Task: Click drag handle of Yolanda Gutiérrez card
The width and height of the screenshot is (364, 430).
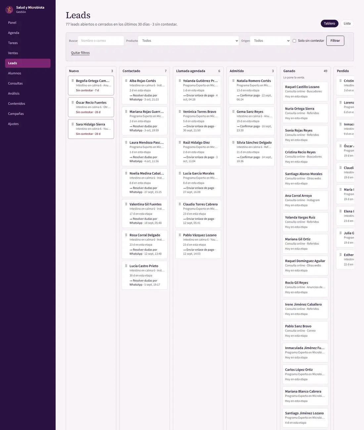Action: (180, 81)
